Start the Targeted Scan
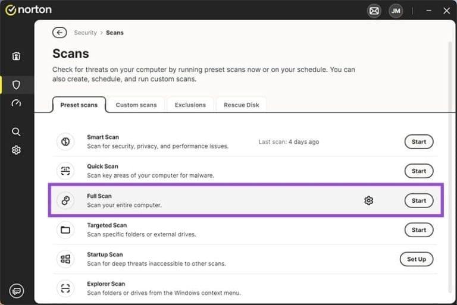The height and width of the screenshot is (305, 457). click(x=419, y=230)
